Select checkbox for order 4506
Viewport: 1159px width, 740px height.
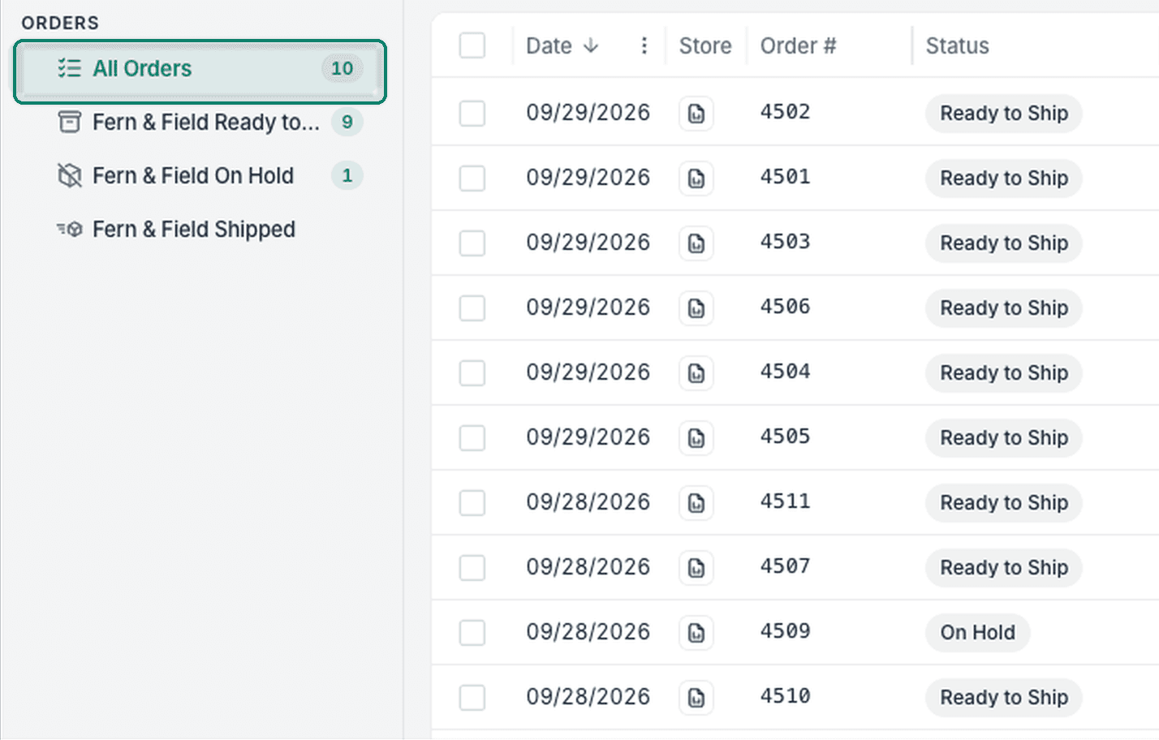[x=472, y=308]
